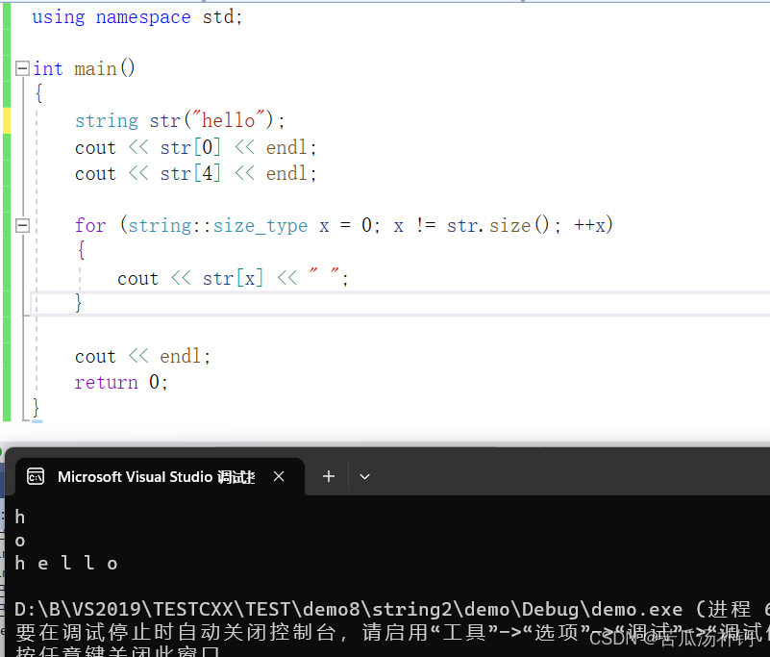Place cursor on 'return 0;' statement
Viewport: 770px width, 657px height.
pos(120,382)
